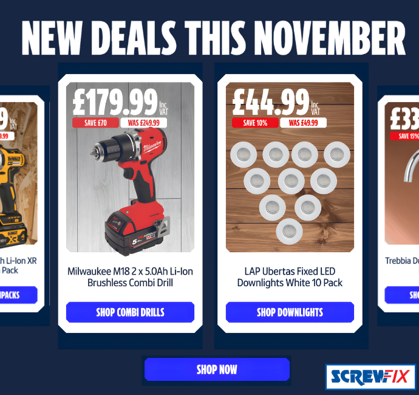Open the central Shop Now button
The height and width of the screenshot is (395, 419).
(x=217, y=369)
